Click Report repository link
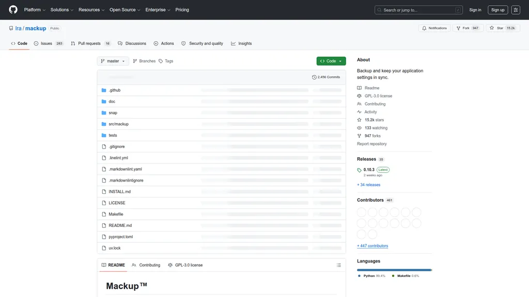This screenshot has height=297, width=529. point(372,144)
